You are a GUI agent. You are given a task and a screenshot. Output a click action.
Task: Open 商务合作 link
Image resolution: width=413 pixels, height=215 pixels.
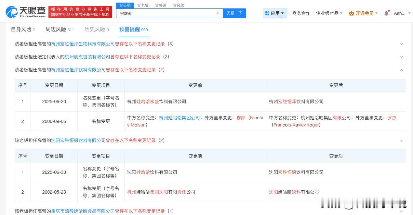click(x=301, y=13)
